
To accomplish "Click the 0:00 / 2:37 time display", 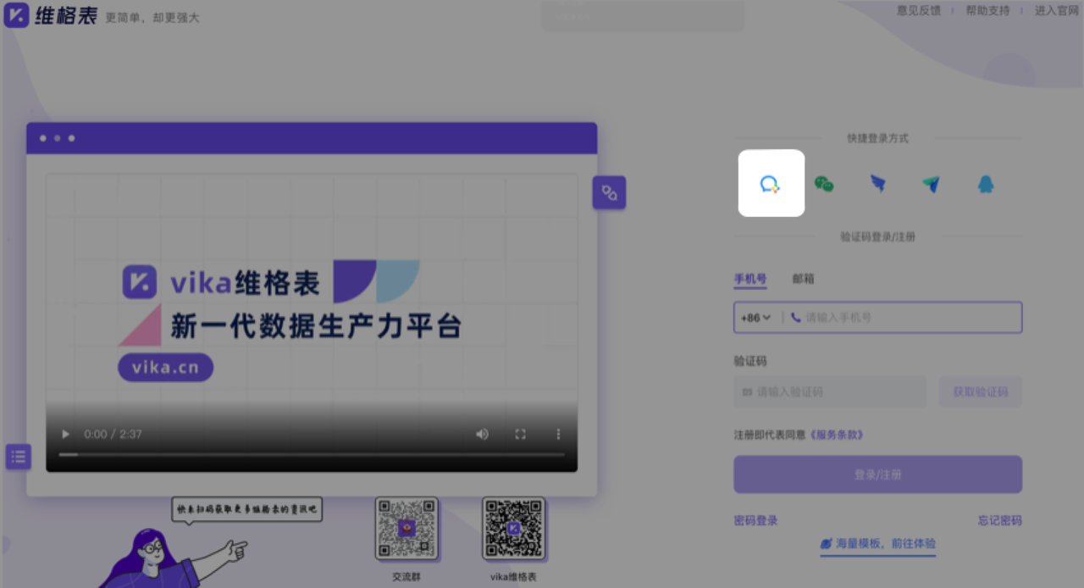I will coord(113,434).
